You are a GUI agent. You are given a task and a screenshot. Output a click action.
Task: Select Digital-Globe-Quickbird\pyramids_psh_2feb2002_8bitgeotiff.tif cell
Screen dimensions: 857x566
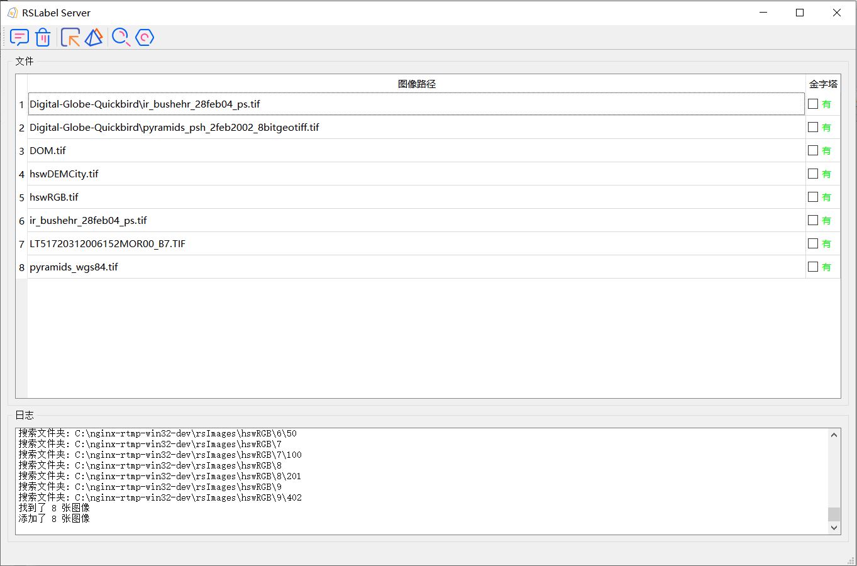[416, 128]
